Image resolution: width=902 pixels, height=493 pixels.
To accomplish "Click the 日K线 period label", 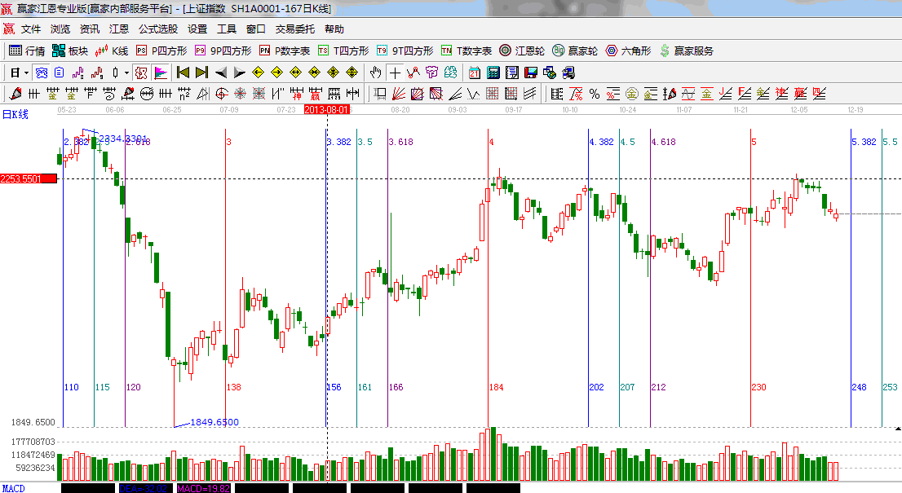I will coord(15,114).
